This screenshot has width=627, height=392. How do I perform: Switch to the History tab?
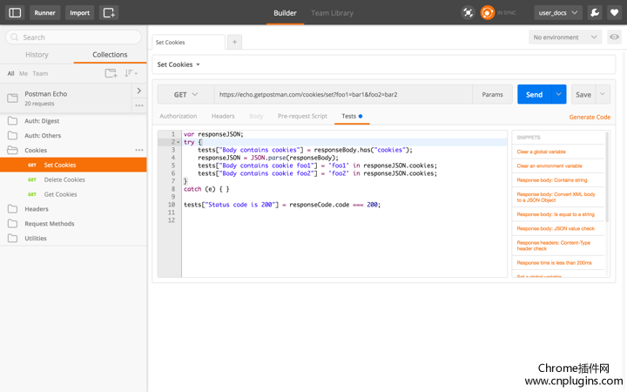(x=37, y=54)
